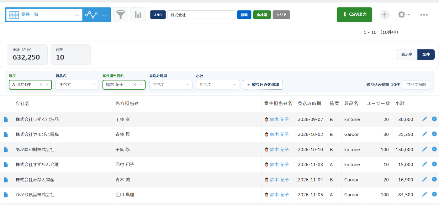
Task: Open the 案件担当者名 filter dropdown
Action: 124,85
